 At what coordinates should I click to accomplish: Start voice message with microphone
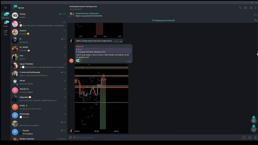[x=256, y=137]
